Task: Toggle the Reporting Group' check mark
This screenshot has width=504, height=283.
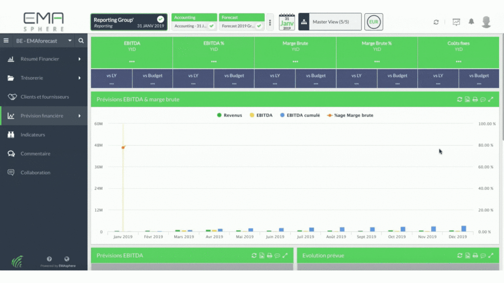Action: click(160, 19)
